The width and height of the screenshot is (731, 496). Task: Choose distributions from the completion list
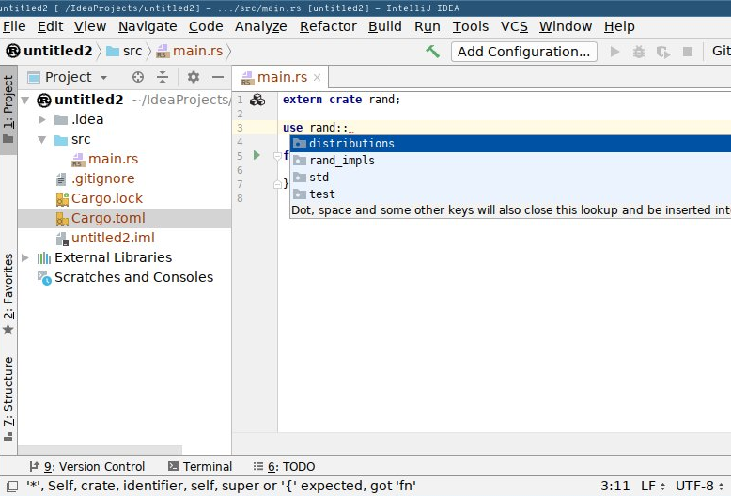pos(510,144)
